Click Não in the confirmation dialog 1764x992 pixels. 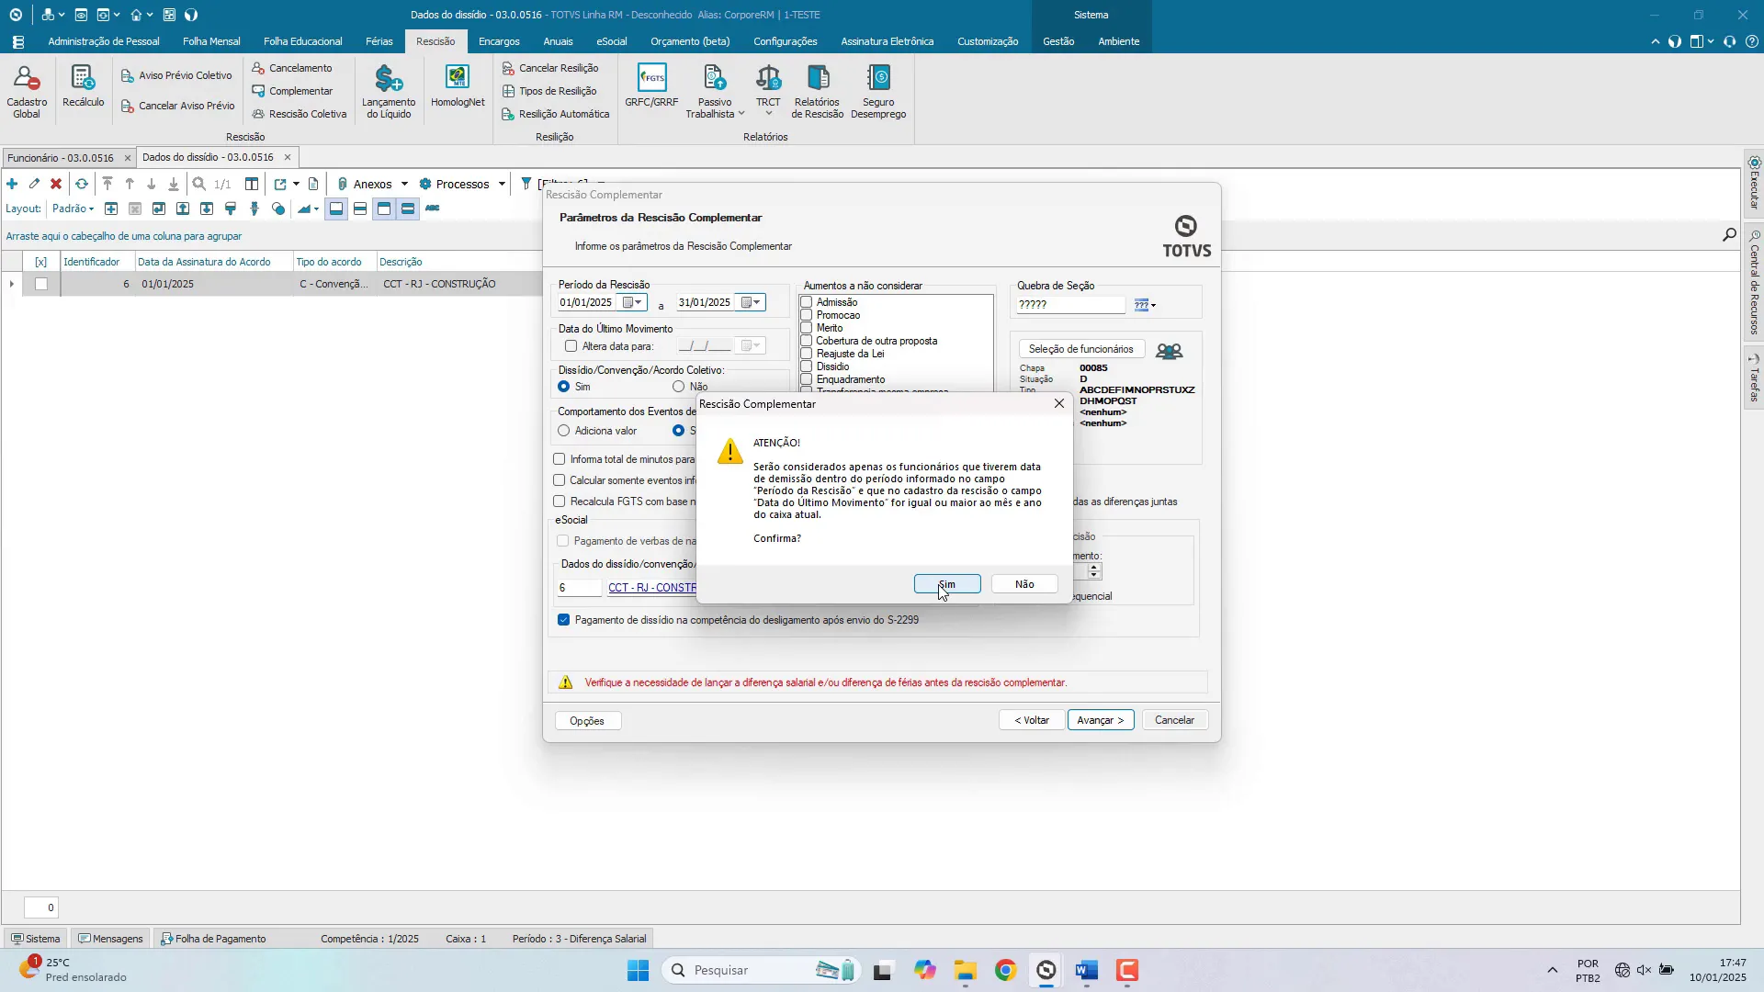[1024, 584]
